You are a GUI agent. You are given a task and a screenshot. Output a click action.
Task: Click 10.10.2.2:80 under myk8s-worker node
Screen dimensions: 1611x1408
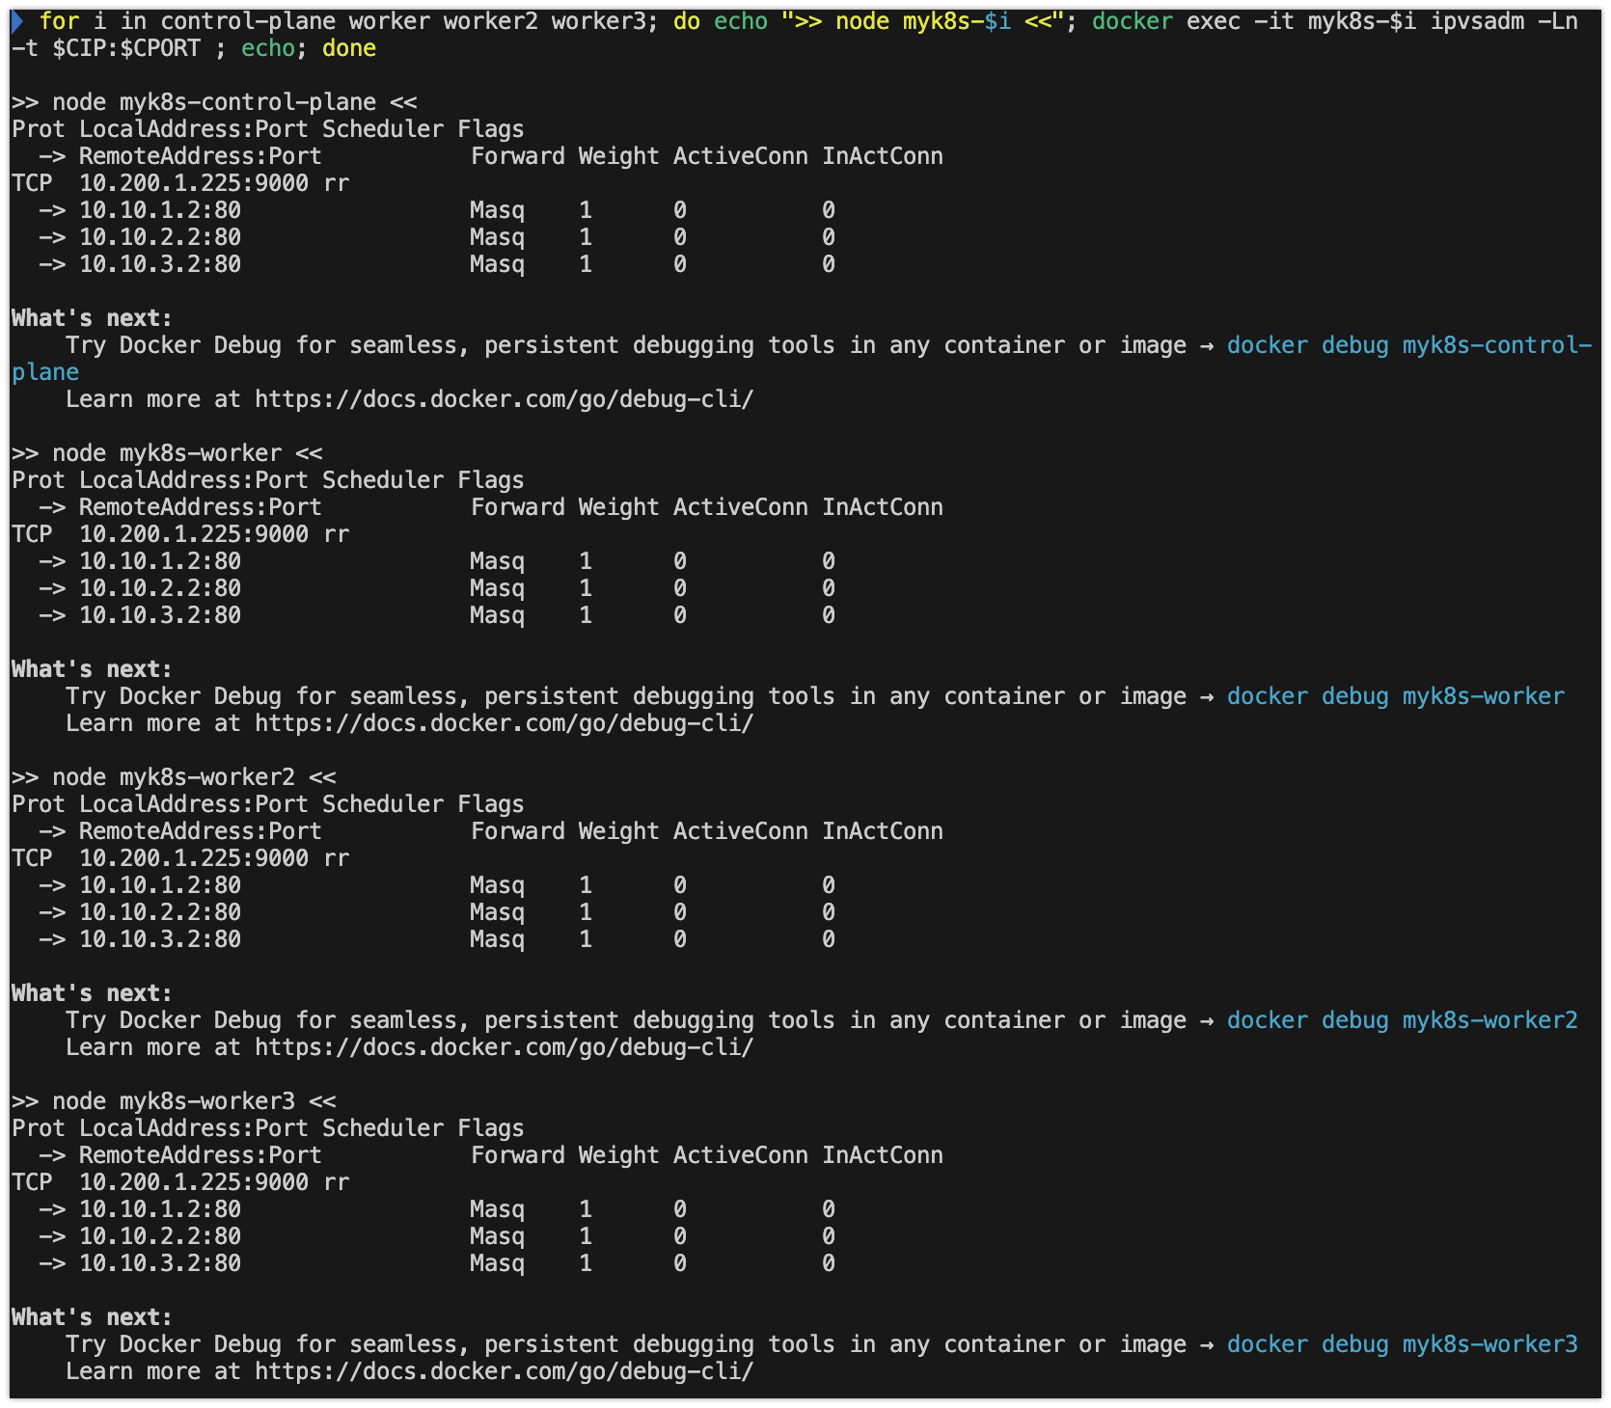pyautogui.click(x=160, y=588)
